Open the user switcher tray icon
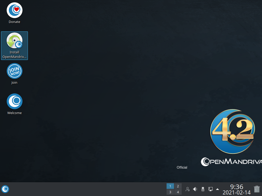Image resolution: width=262 pixels, height=196 pixels. [188, 189]
